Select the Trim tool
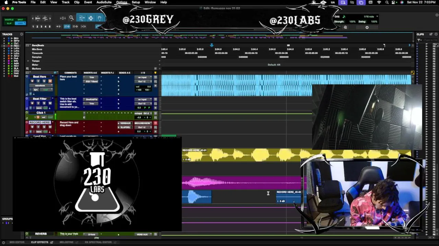The width and height of the screenshot is (439, 246). (82, 18)
